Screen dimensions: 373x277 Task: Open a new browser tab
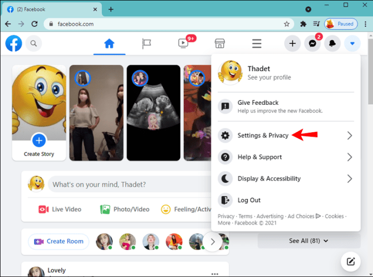(111, 9)
